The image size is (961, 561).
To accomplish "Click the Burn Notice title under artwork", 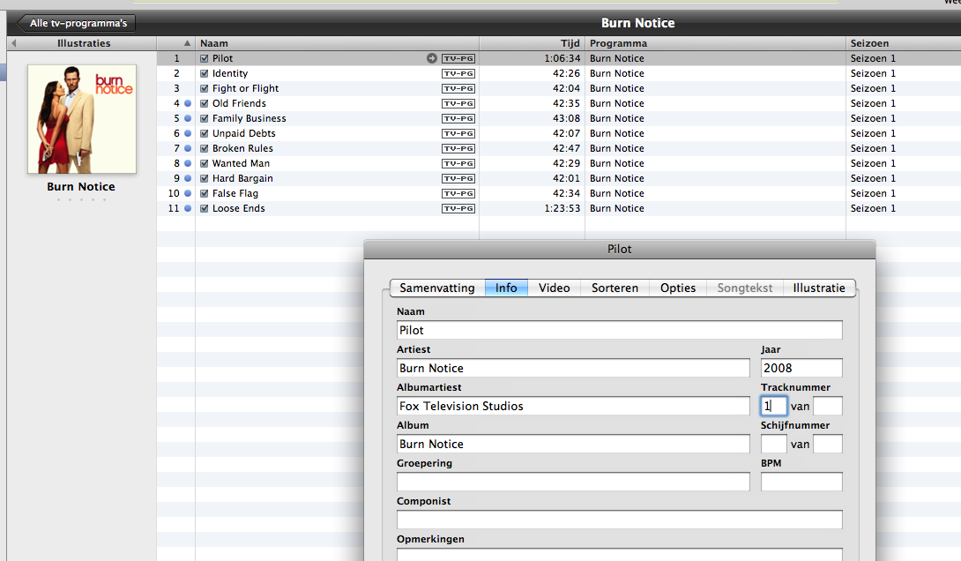I will 81,187.
